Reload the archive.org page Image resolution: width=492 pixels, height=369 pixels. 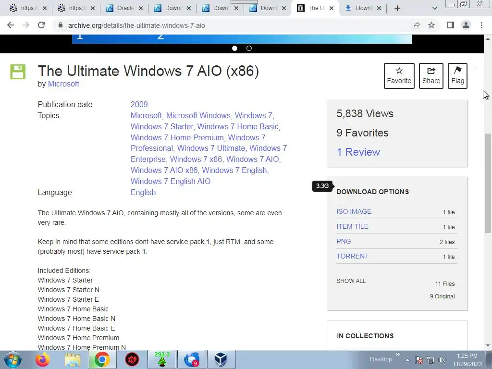point(41,25)
